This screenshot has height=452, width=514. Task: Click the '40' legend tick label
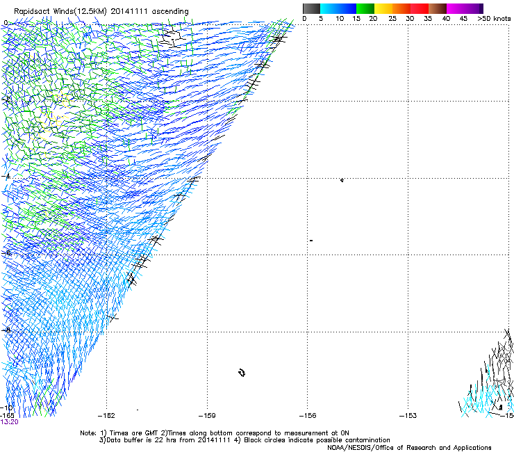point(446,19)
